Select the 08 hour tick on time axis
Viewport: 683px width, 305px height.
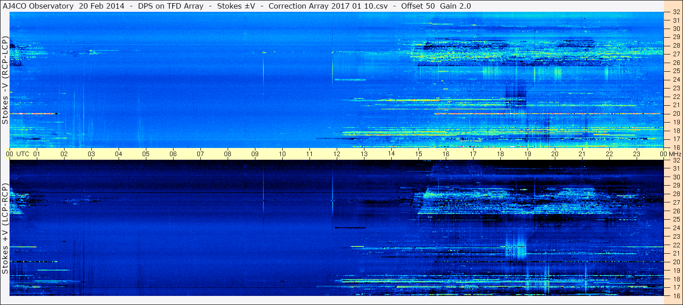click(x=228, y=154)
